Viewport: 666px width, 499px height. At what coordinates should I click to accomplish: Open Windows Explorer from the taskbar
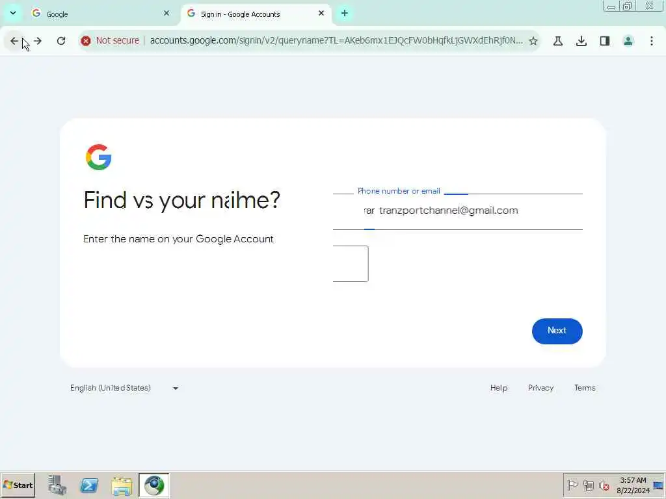click(x=122, y=485)
